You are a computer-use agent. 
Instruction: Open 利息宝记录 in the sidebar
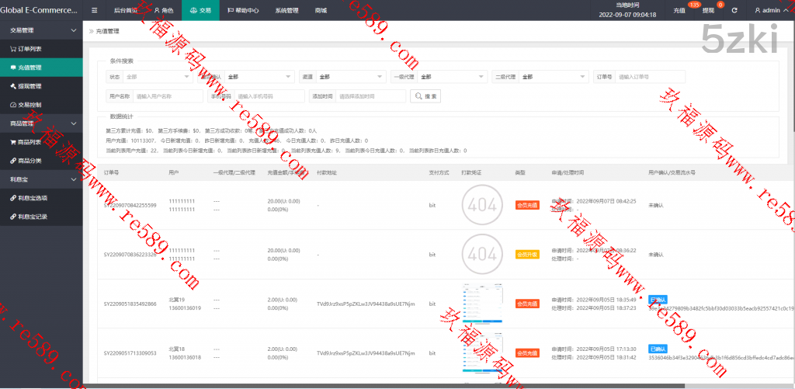33,217
